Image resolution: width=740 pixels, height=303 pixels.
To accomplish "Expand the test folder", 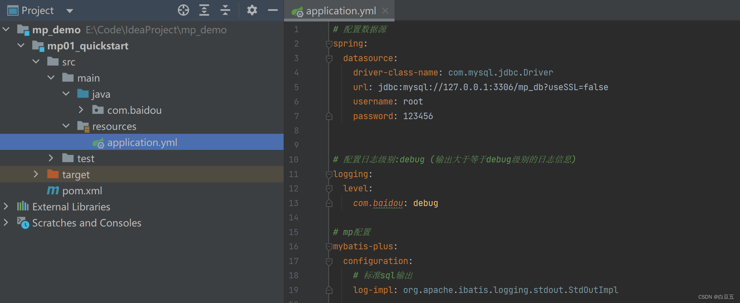I will (51, 158).
